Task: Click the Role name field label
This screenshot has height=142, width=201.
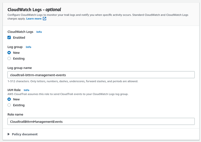Action: pos(15,114)
